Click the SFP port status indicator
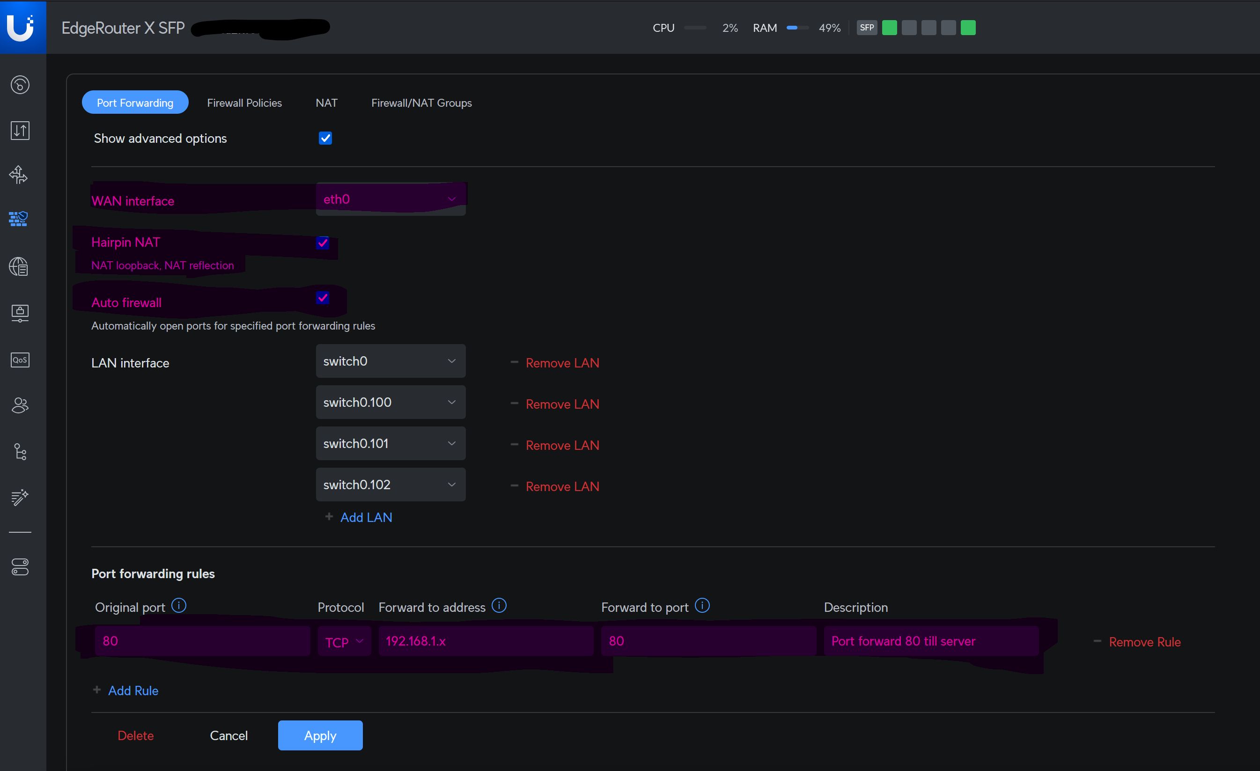The width and height of the screenshot is (1260, 771). pos(867,28)
